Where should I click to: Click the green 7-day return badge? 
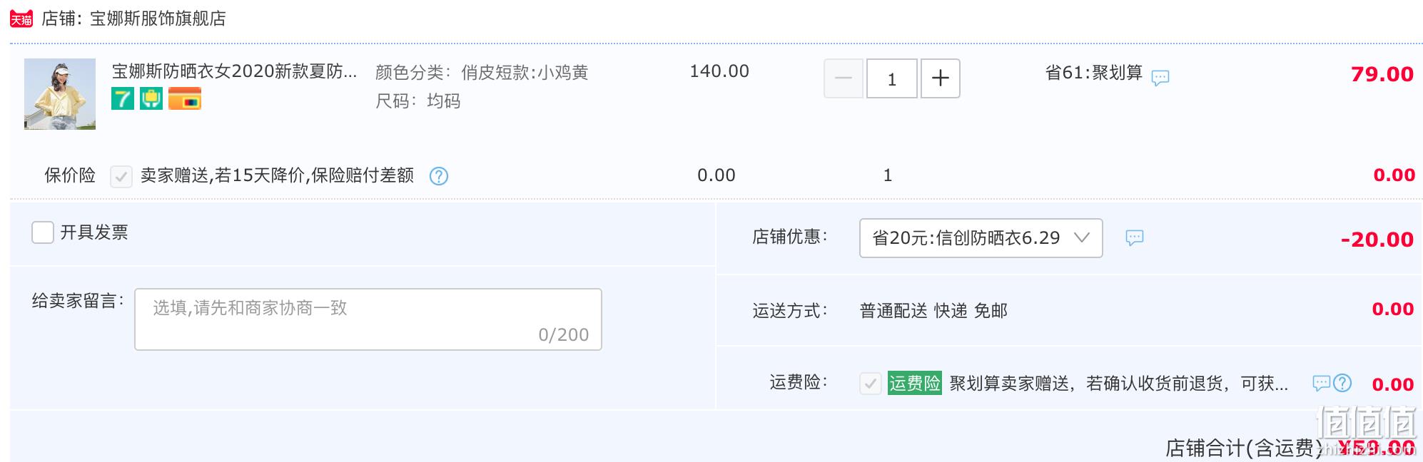(123, 98)
